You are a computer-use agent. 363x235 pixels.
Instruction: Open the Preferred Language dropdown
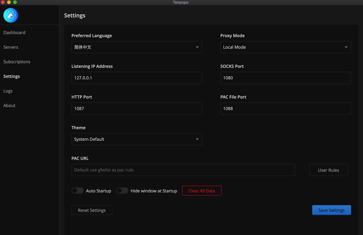(136, 47)
